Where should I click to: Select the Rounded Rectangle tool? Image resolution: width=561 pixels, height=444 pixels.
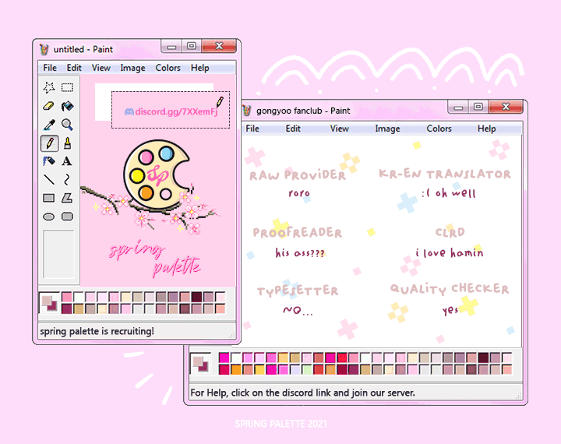pyautogui.click(x=68, y=217)
